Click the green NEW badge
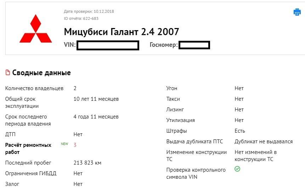305x194 pixels. 64,144
